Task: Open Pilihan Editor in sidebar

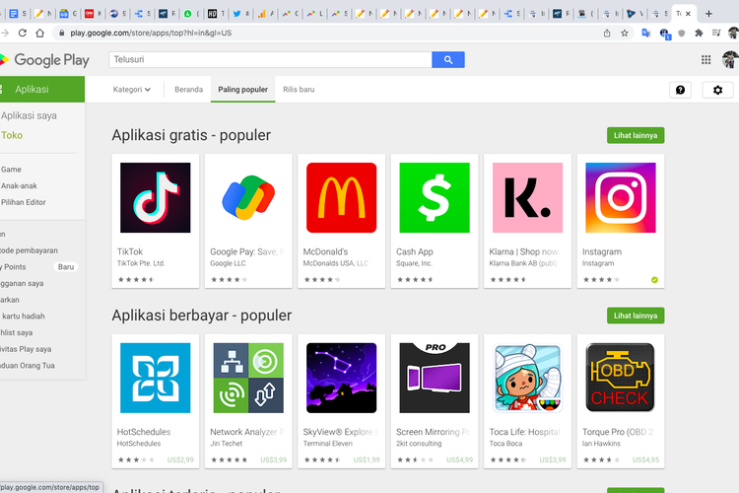Action: (x=24, y=202)
